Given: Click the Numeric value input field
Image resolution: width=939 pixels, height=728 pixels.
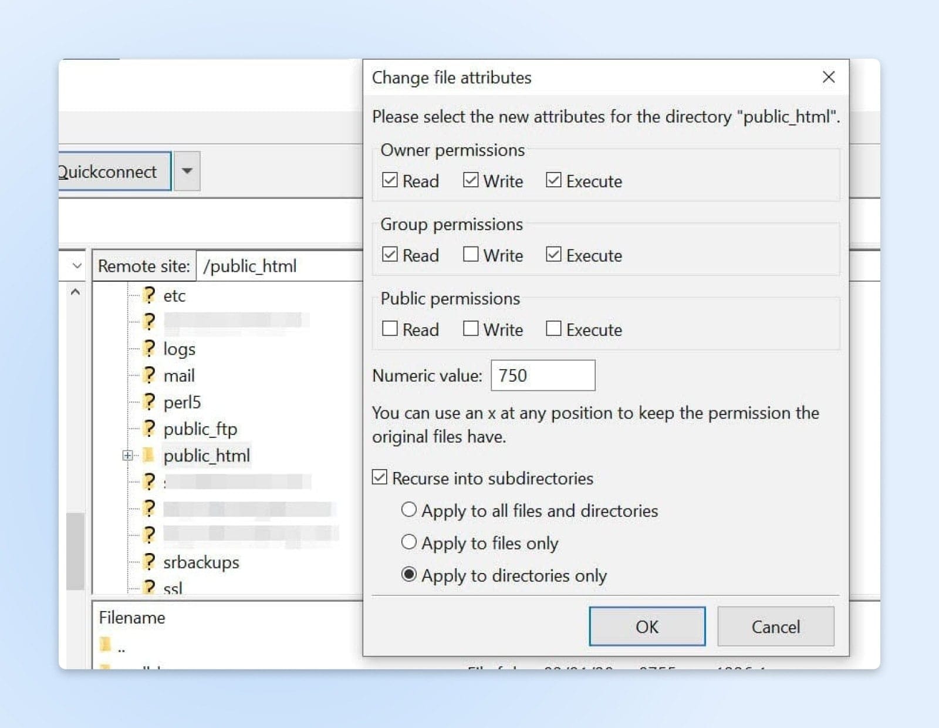Looking at the screenshot, I should [x=543, y=375].
